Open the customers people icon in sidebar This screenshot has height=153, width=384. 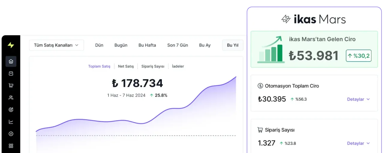[x=11, y=98]
